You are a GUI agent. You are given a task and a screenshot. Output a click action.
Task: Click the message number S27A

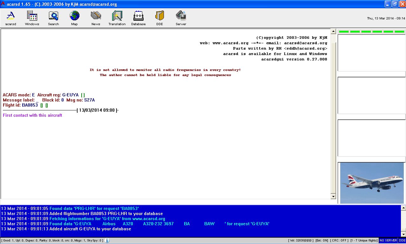coord(89,100)
